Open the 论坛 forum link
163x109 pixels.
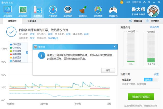128,2
